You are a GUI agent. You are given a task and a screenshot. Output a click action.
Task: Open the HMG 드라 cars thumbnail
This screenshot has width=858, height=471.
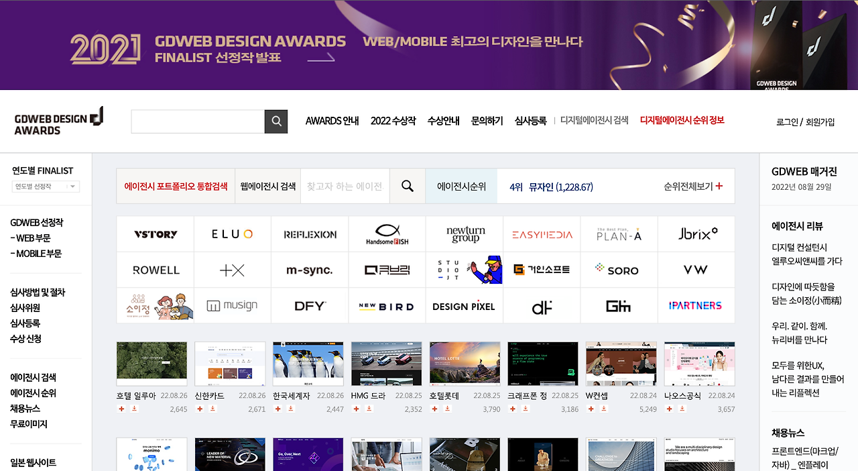(386, 364)
